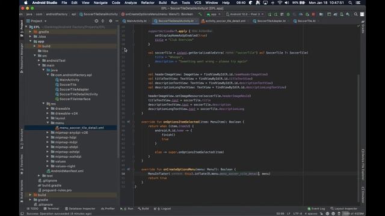The image size is (385, 216).
Task: Click the macOS Spotlight search icon
Action: tap(350, 2)
